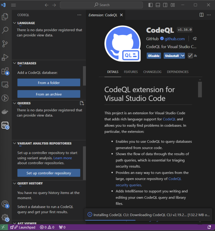
Task: Click the install count cloud icon
Action: pos(195,39)
